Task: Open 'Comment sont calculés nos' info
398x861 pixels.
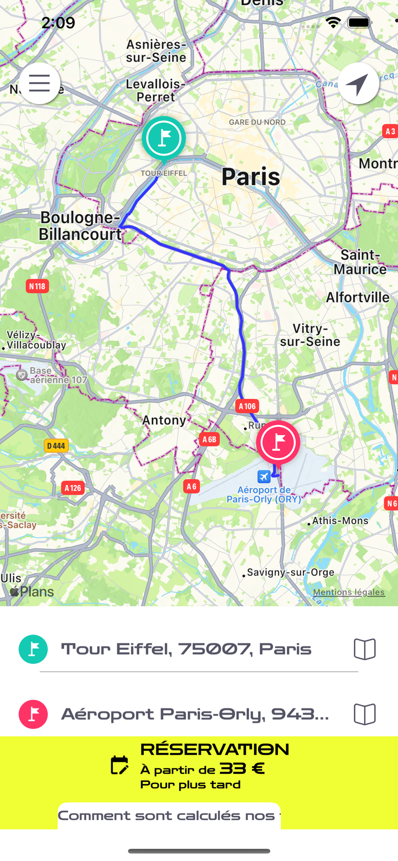Action: pyautogui.click(x=169, y=815)
